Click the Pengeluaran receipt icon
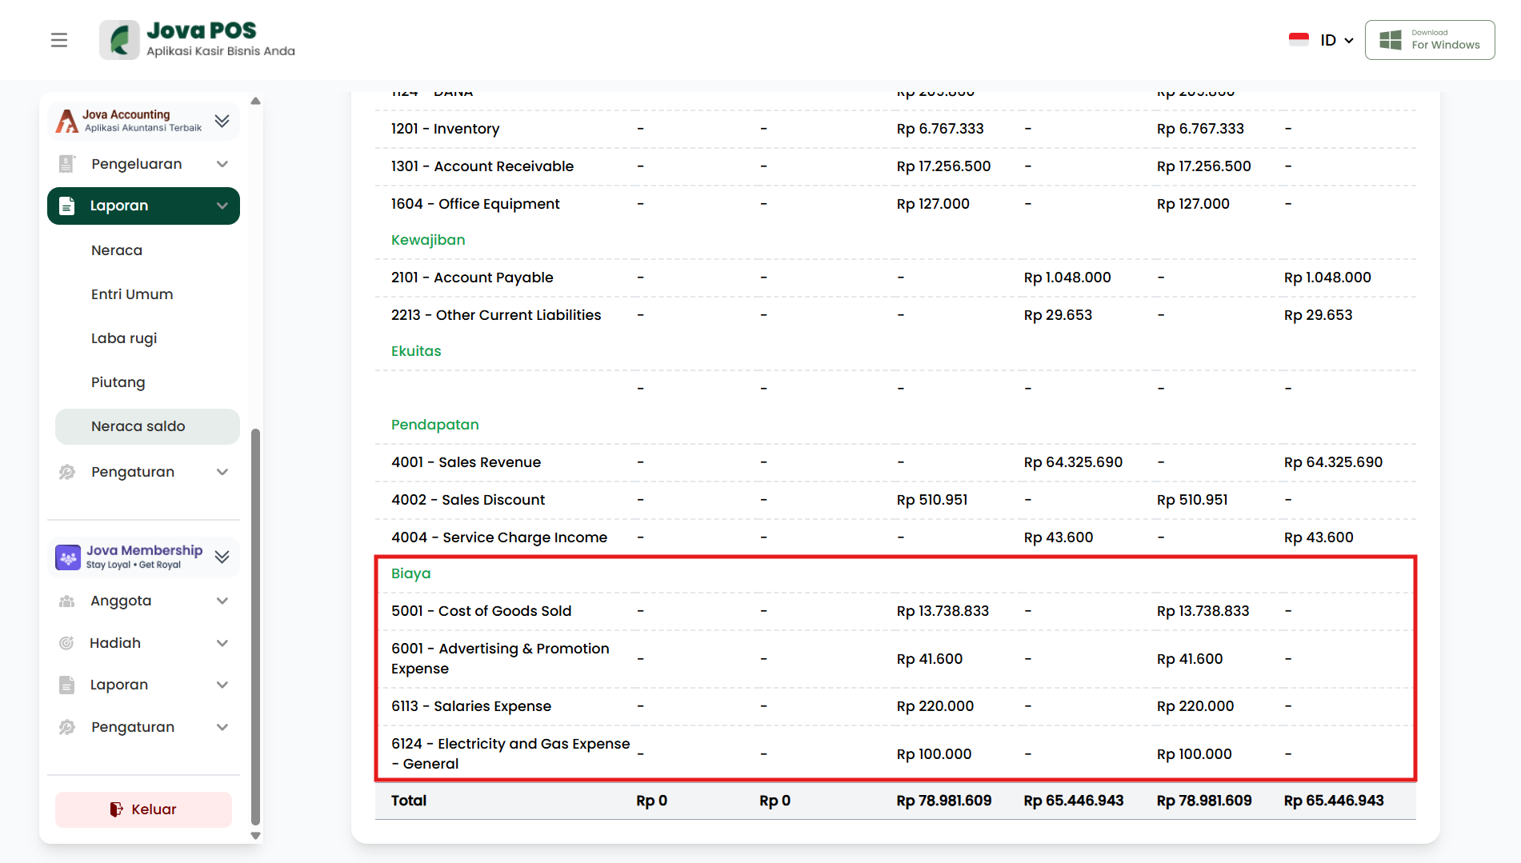This screenshot has width=1521, height=863. (67, 164)
